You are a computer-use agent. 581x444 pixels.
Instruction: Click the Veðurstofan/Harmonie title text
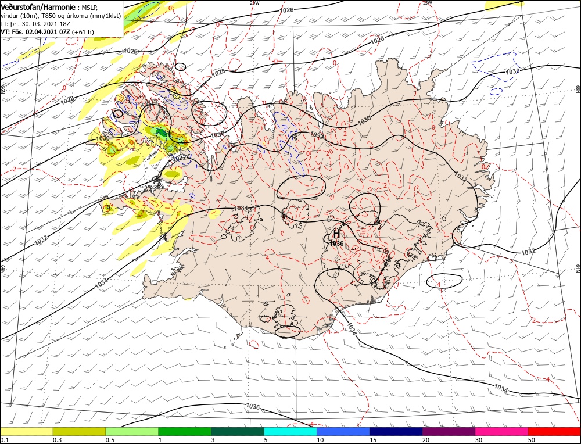(38, 8)
